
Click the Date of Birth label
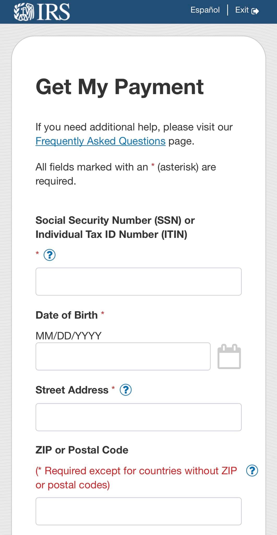click(67, 315)
